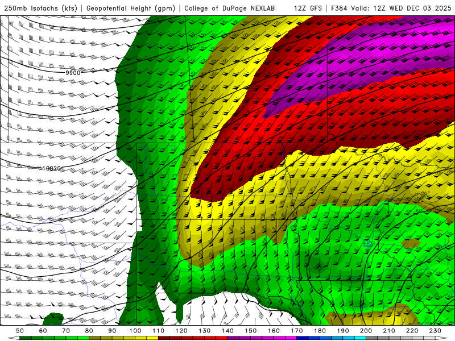The width and height of the screenshot is (455, 341).
Task: Click the dark gray swatch just right of 200
Action: pyautogui.click(x=372, y=338)
